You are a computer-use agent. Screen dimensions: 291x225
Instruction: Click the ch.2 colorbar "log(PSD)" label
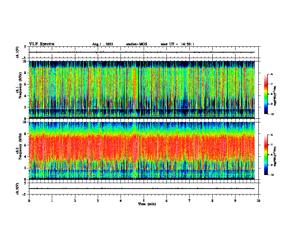(x=275, y=156)
